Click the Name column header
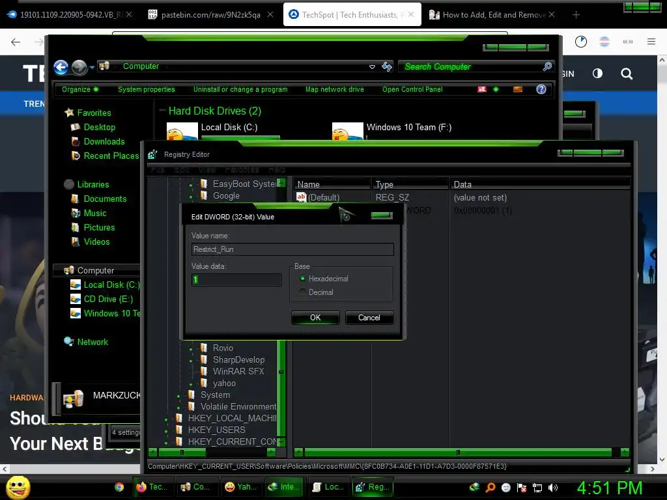The width and height of the screenshot is (667, 500). 332,184
